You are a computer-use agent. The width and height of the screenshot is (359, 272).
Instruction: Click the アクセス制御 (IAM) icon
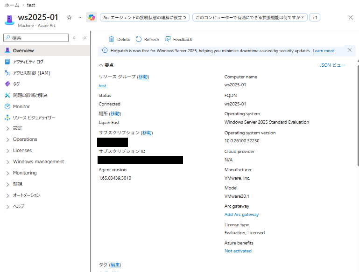coord(7,73)
